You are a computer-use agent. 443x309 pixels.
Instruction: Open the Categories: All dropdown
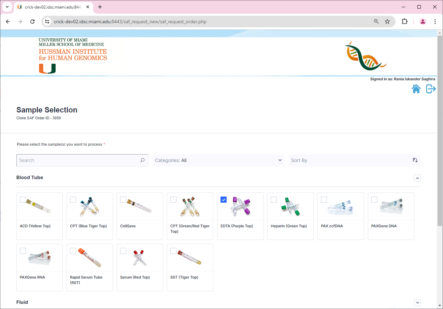218,160
